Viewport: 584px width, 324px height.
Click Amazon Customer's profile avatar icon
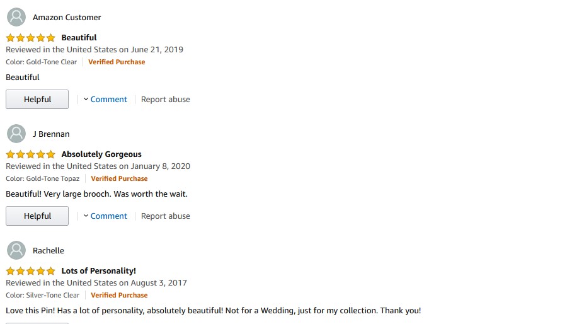tap(16, 17)
